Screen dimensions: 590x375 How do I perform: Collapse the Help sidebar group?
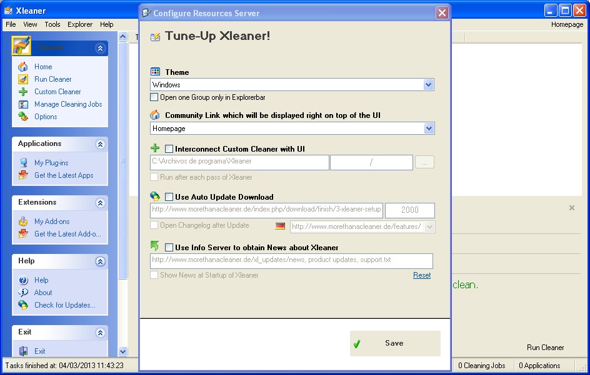(x=100, y=261)
